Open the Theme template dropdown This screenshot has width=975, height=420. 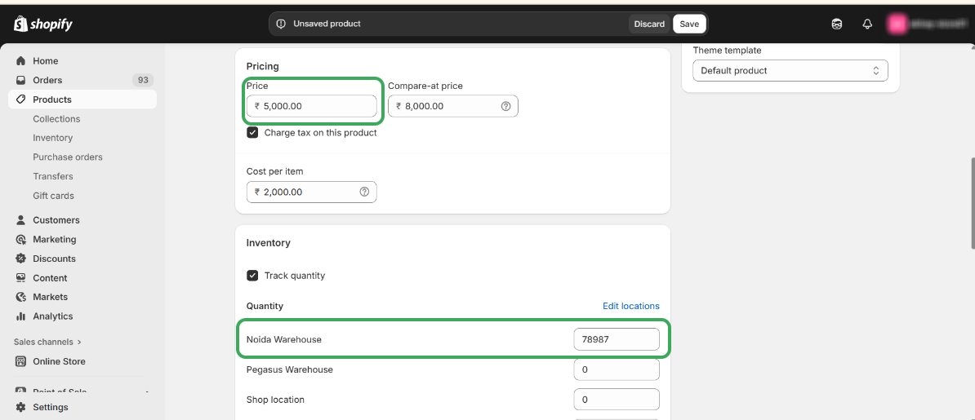coord(790,71)
